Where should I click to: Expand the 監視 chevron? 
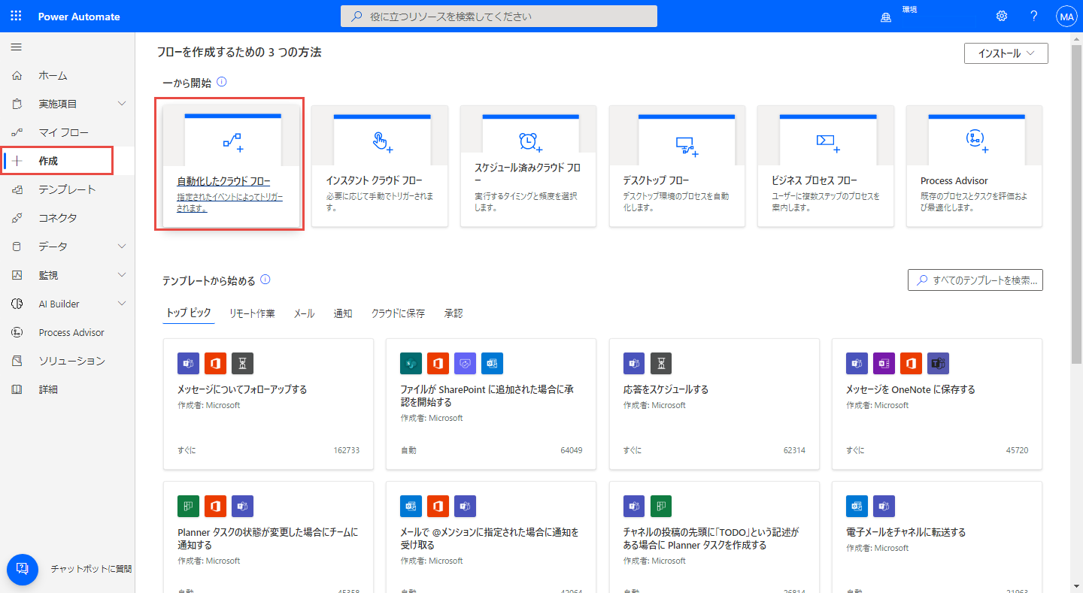(123, 275)
